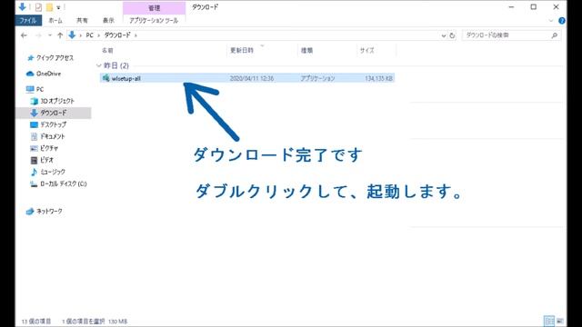
Task: Select ダウンロード in navigation pane
Action: [54, 113]
